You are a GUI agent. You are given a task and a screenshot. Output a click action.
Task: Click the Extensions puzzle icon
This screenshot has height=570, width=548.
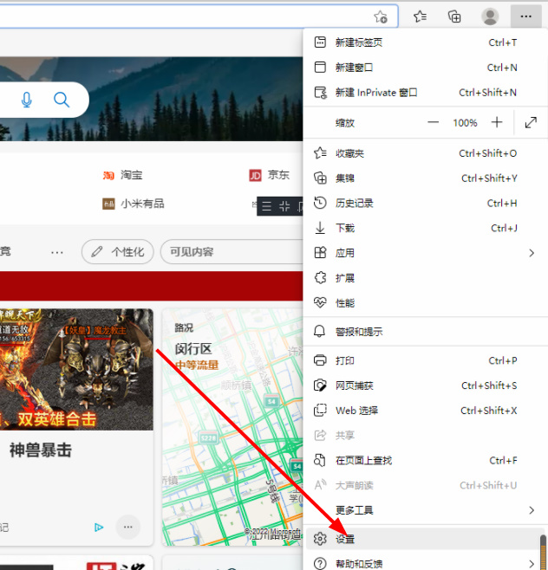pos(320,278)
